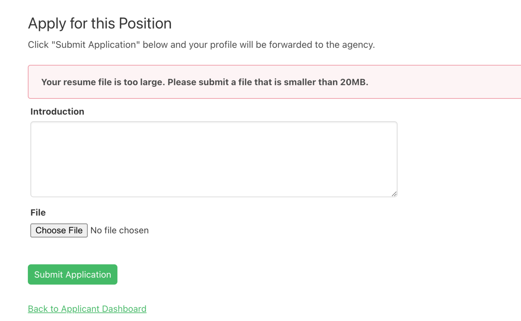Click the bottom-right corner of the textarea
This screenshot has height=321, width=521.
(395, 194)
